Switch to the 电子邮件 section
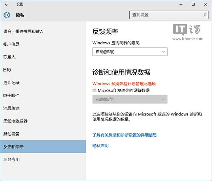The width and height of the screenshot is (212, 181). click(x=11, y=95)
